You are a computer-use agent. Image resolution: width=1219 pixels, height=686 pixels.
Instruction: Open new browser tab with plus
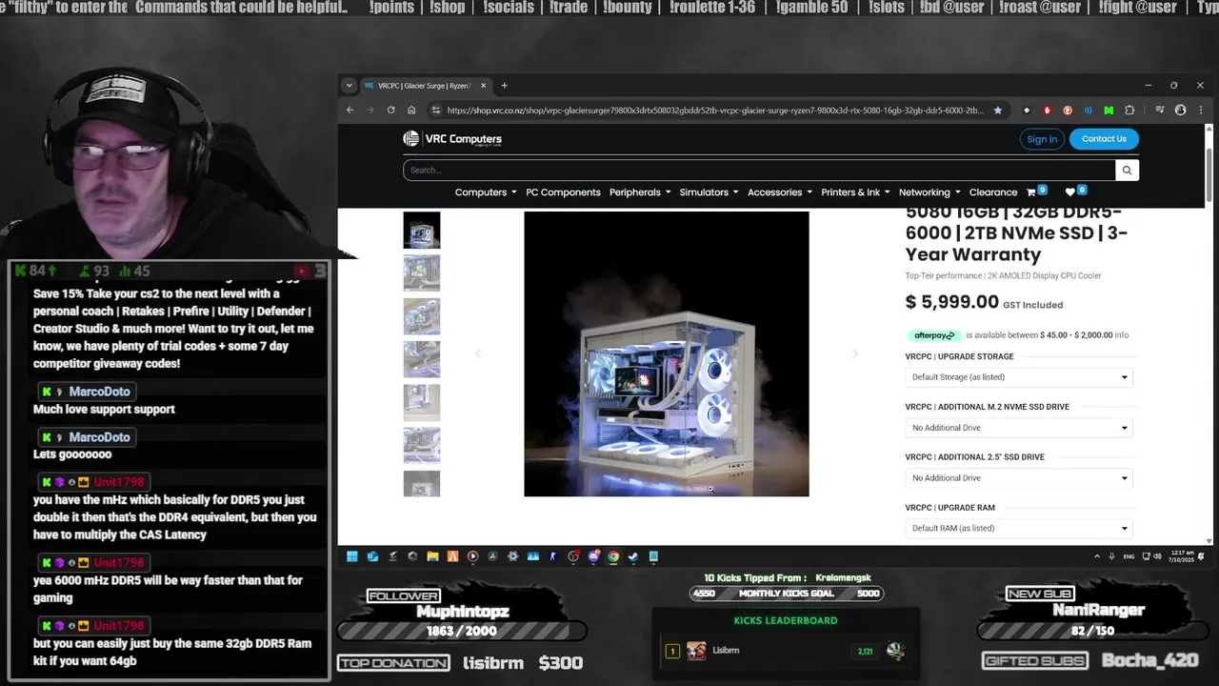(504, 86)
